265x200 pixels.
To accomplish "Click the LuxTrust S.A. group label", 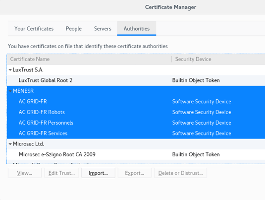I will coord(28,70).
